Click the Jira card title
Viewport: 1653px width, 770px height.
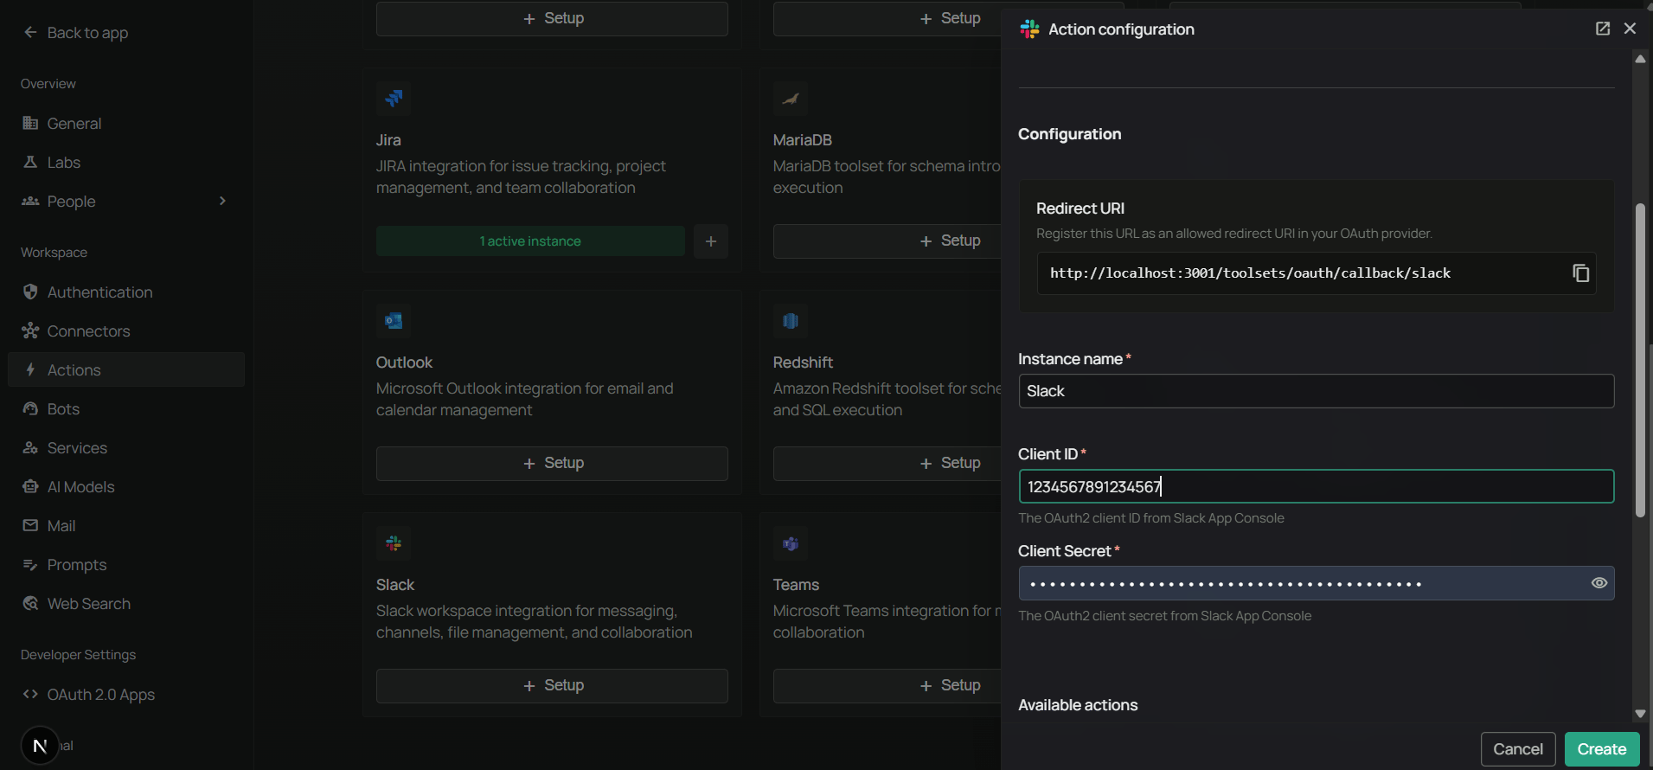point(388,140)
